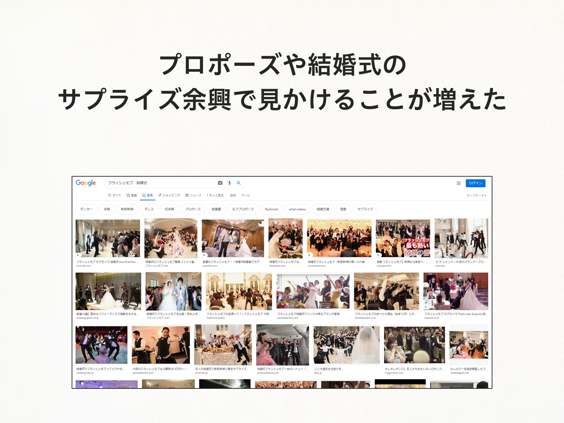Viewport: 564px width, 423px height.
Task: Open the 設定 menu
Action: [x=233, y=195]
